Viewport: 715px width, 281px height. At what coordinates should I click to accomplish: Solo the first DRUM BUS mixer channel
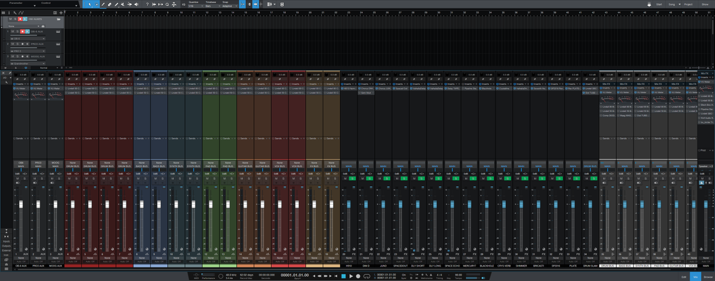pos(76,178)
